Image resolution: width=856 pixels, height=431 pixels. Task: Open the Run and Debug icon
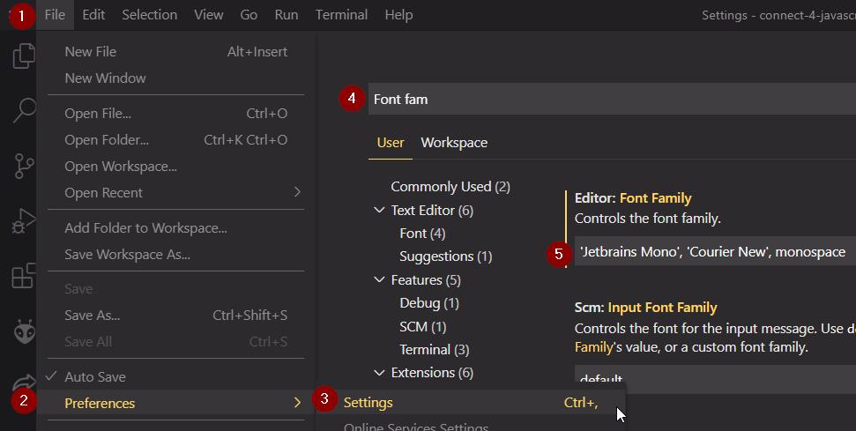(24, 220)
